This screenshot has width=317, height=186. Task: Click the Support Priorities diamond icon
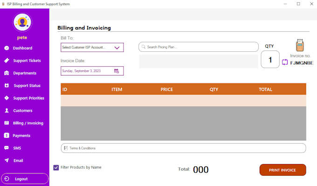7,98
